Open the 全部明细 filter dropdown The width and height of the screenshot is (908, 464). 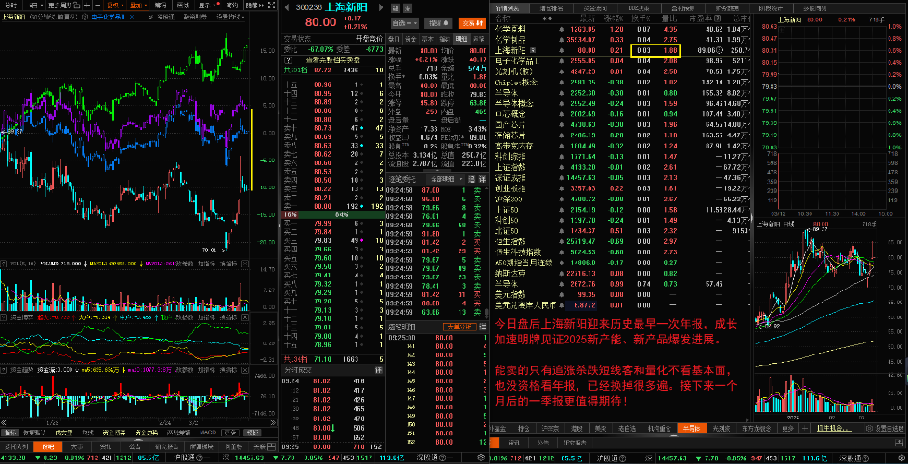point(446,179)
